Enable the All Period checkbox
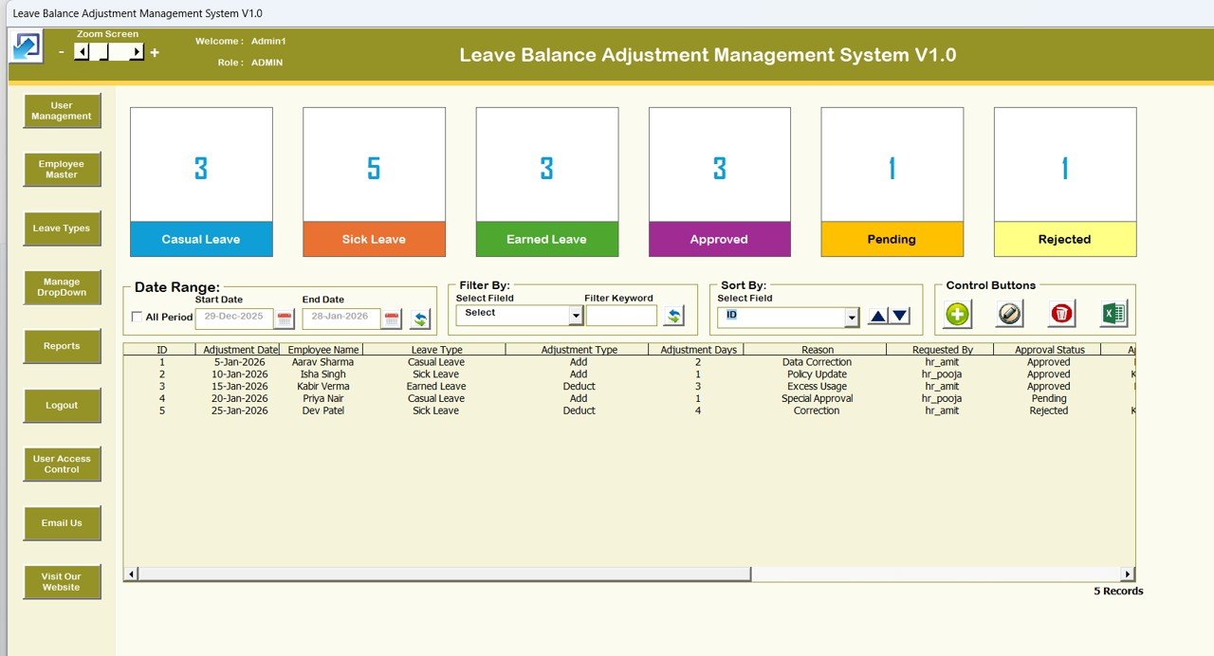The image size is (1214, 656). pyautogui.click(x=135, y=318)
